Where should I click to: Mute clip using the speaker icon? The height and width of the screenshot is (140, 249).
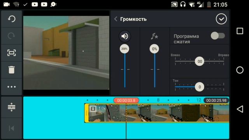124,36
